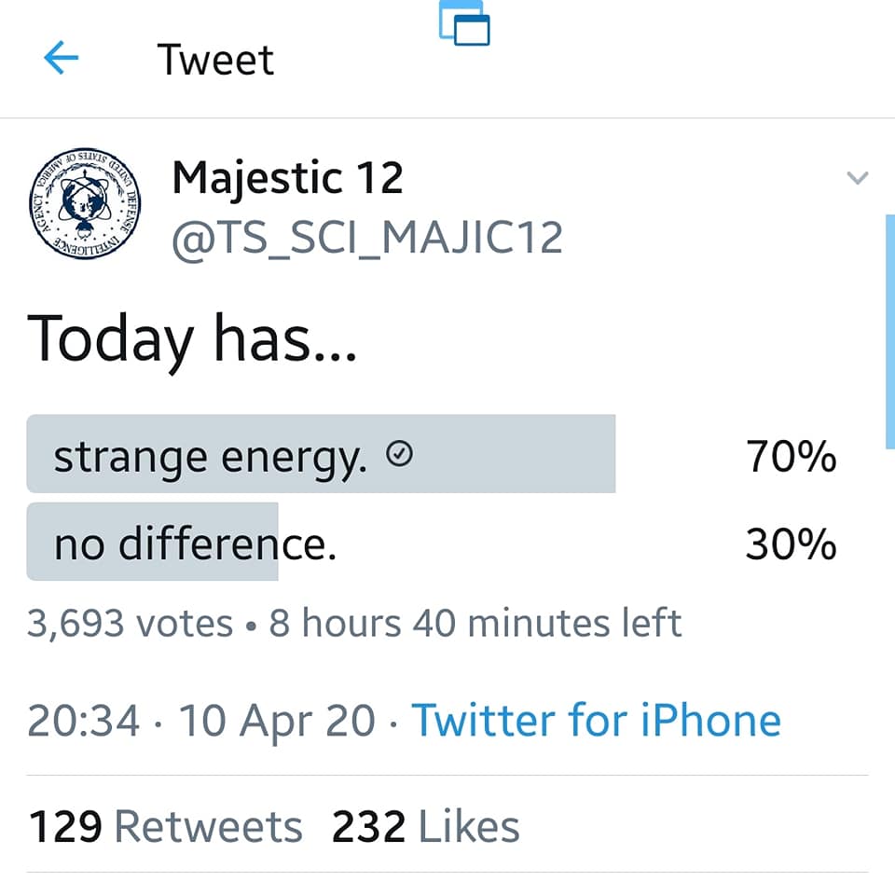Click the overlapping windows icon at top

click(x=464, y=23)
